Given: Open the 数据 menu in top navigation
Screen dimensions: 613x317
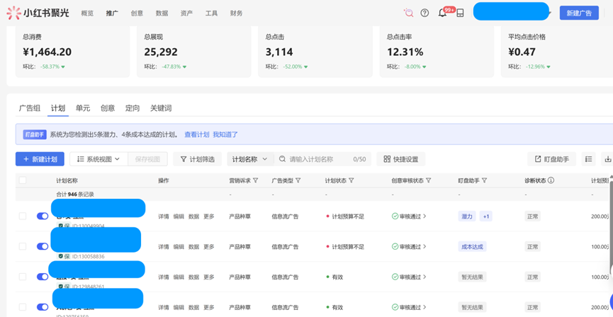Looking at the screenshot, I should [162, 13].
